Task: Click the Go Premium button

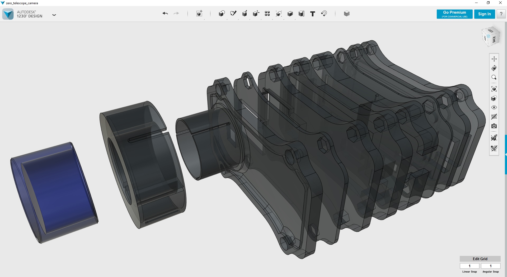Action: pyautogui.click(x=454, y=14)
